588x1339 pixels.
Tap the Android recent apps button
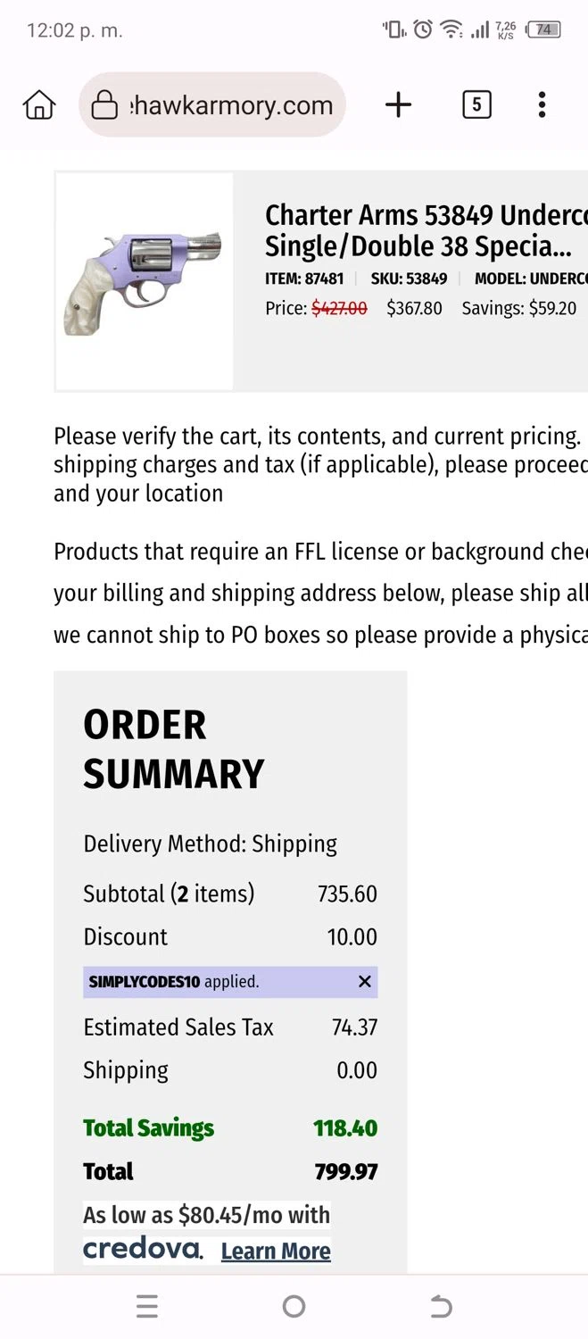tap(147, 1307)
